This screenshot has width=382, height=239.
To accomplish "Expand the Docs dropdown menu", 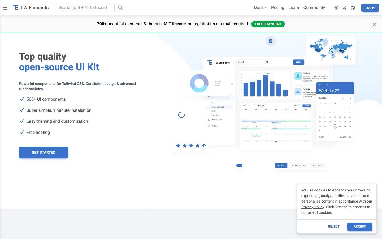I will (x=261, y=8).
